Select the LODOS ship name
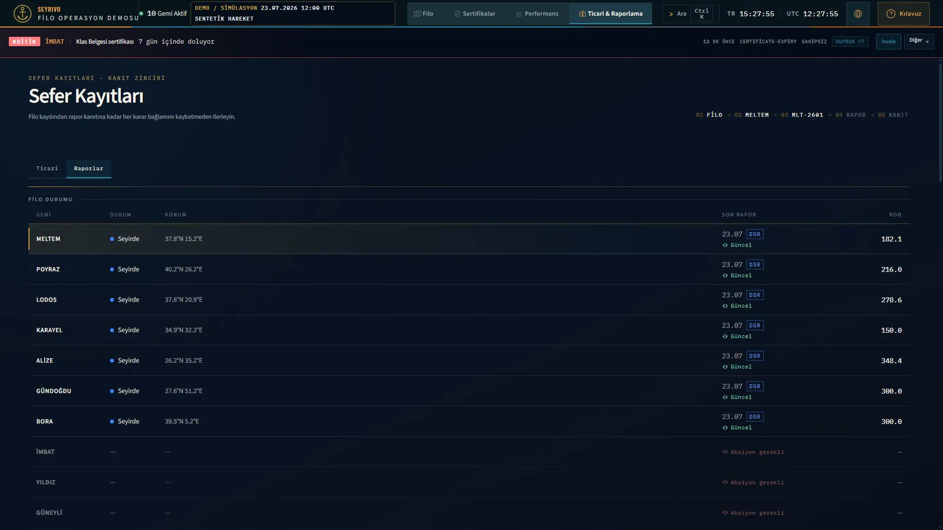 (x=47, y=300)
